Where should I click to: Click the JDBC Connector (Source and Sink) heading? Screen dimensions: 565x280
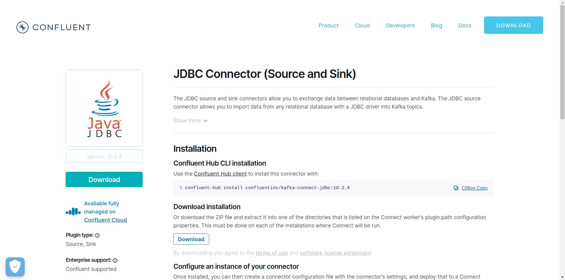pos(265,74)
